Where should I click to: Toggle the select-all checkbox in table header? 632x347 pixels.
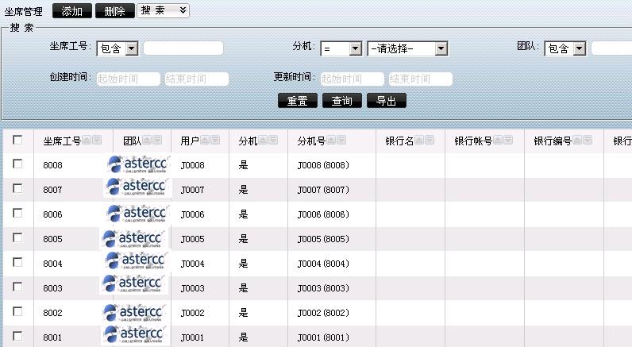point(17,141)
